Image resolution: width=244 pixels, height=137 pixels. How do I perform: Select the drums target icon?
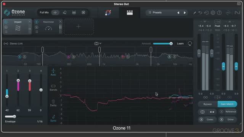tap(74, 13)
